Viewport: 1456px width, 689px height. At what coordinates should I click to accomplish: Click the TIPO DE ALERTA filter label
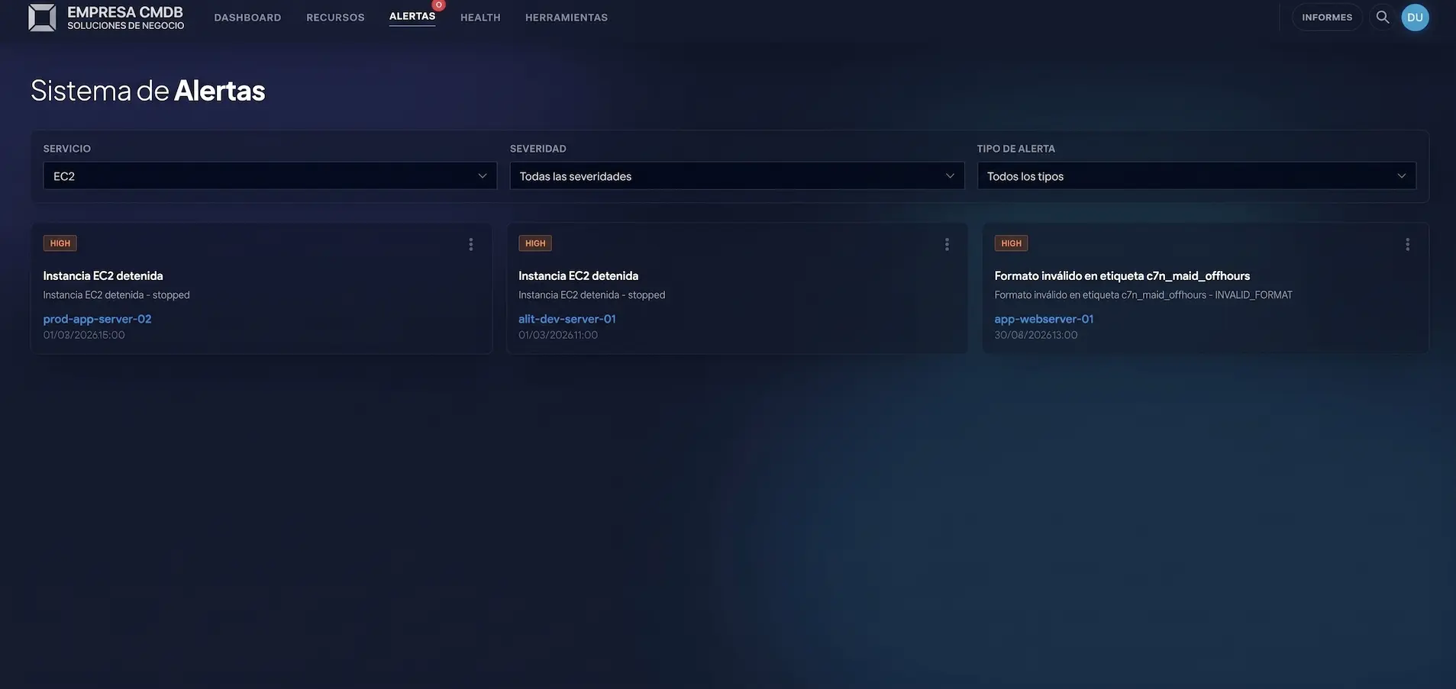coord(1015,149)
